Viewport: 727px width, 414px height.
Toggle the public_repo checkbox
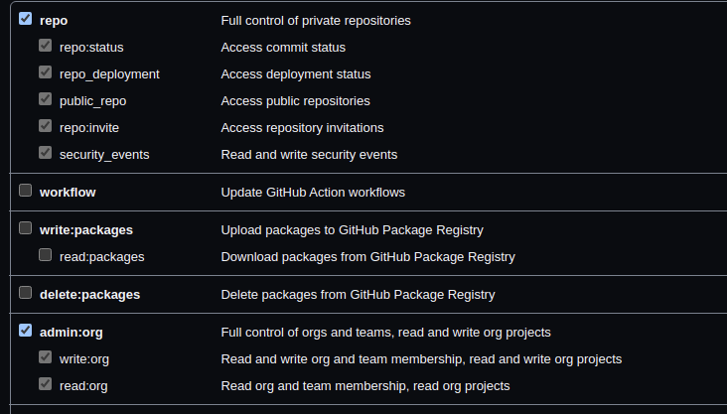click(46, 99)
